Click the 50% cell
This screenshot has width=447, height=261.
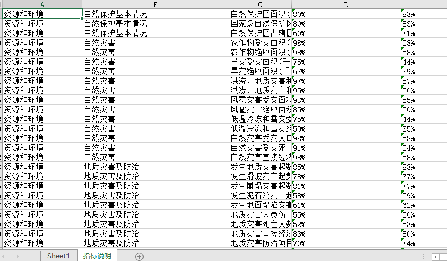(x=424, y=109)
